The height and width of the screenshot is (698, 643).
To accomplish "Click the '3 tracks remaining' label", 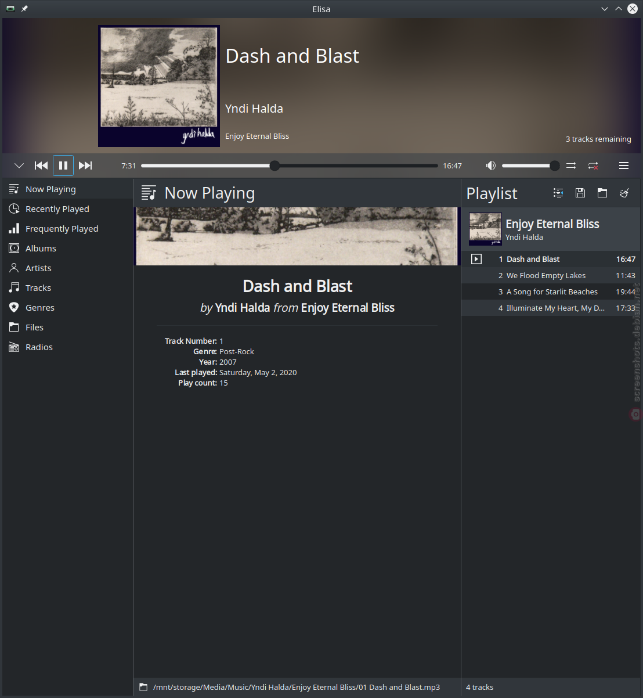I will (598, 139).
